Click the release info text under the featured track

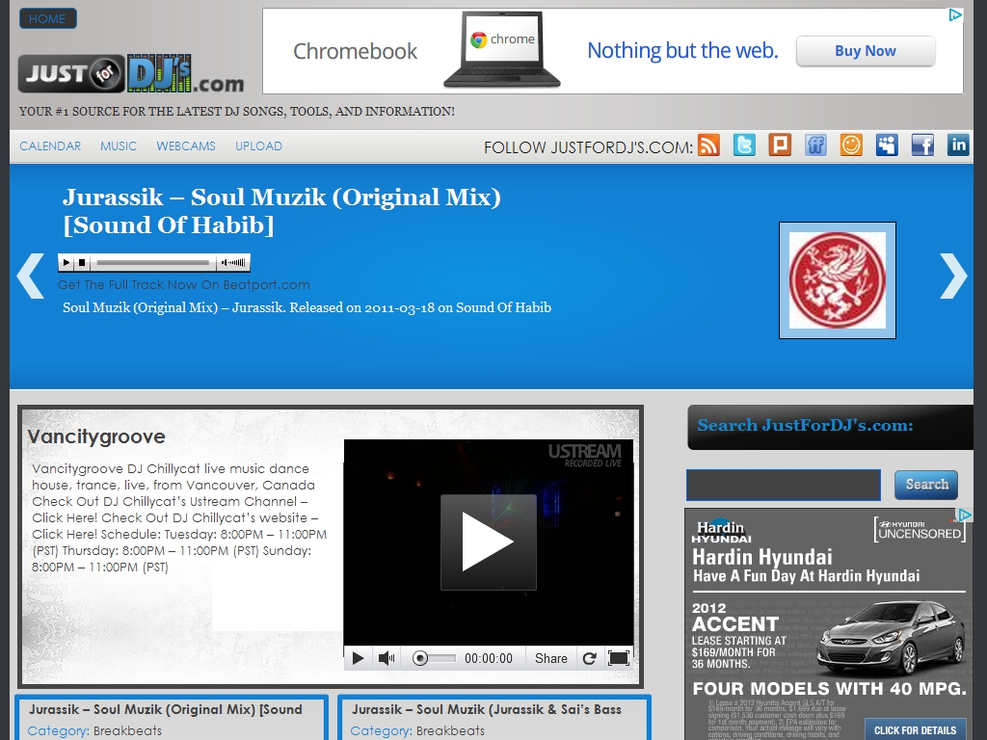[x=307, y=307]
